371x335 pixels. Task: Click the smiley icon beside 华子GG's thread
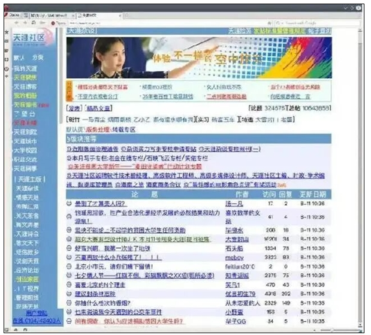69,321
